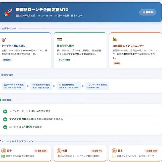
Task: Click the decision text サブスク型 月額2,980円
Action: coord(23,119)
